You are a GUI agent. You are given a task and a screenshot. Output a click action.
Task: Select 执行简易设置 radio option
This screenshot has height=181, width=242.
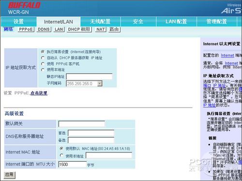[x=43, y=52]
